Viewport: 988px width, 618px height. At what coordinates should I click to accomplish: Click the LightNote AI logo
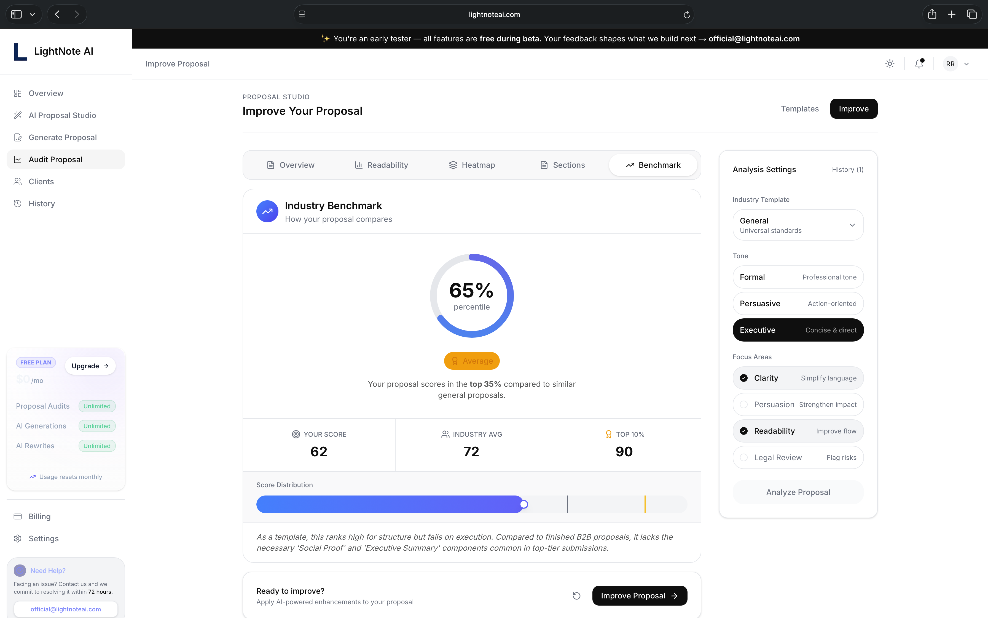point(20,52)
